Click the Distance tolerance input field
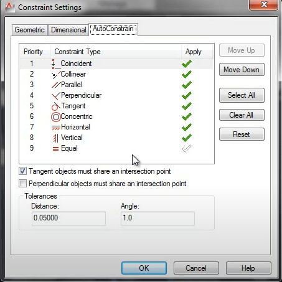 (x=68, y=219)
